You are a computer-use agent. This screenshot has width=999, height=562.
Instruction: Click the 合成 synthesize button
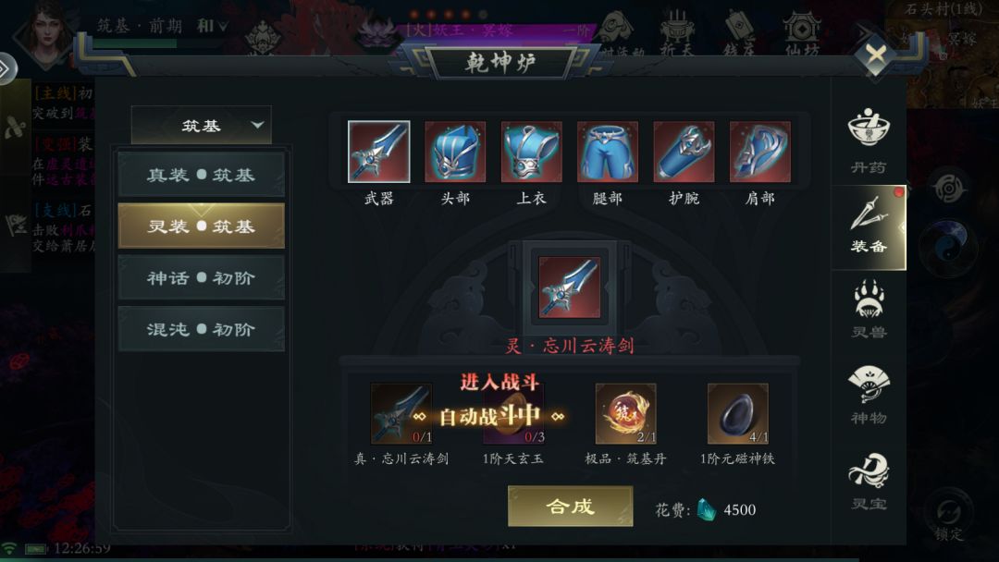click(x=570, y=506)
